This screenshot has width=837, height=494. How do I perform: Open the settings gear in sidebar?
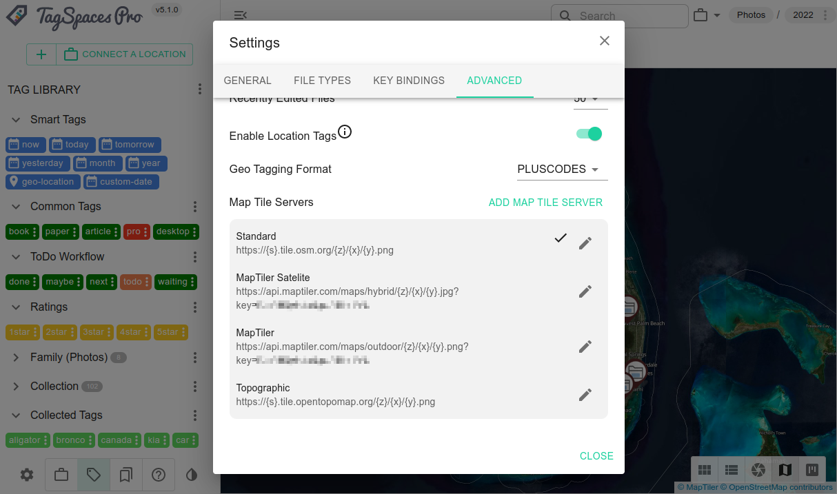point(27,475)
